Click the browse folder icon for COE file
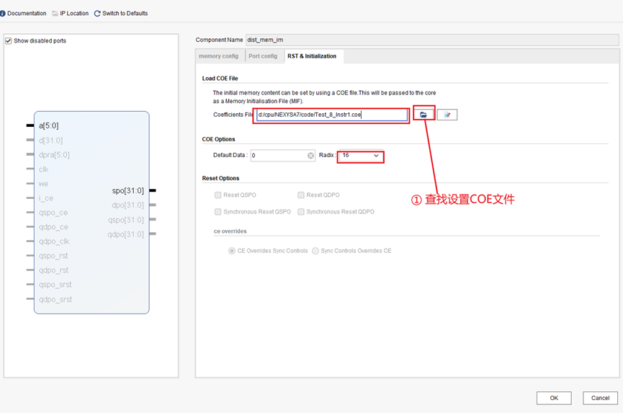Screen dimensions: 623x413 [x=423, y=115]
